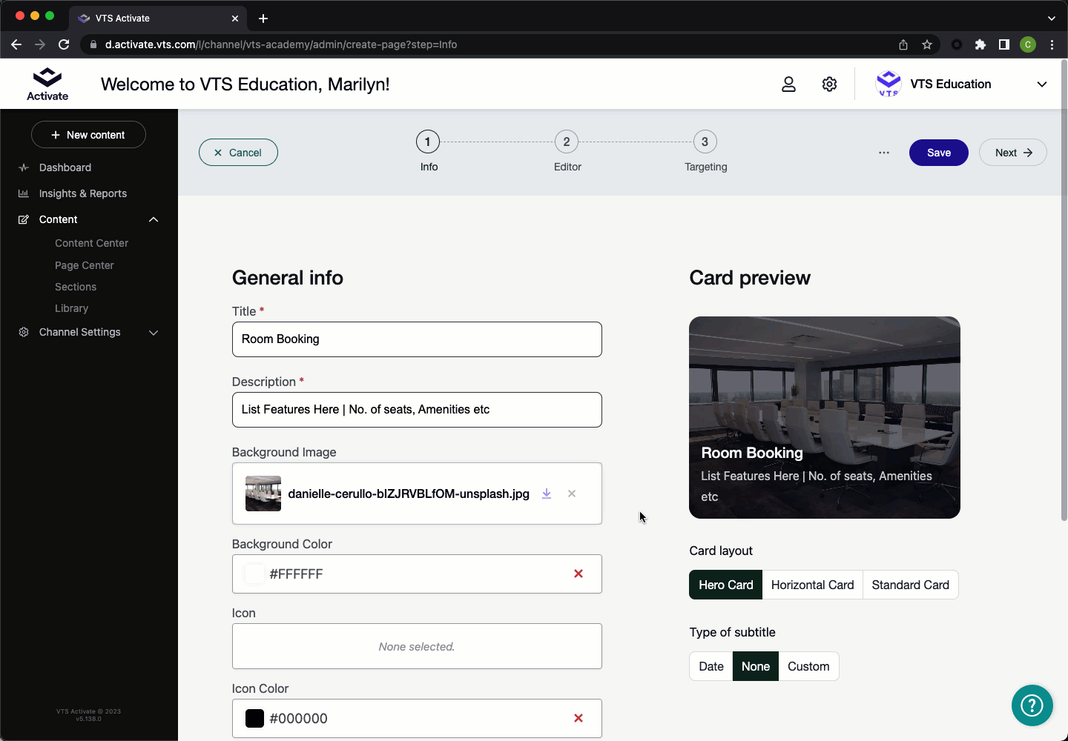This screenshot has height=741, width=1068.
Task: Set subtitle type to None
Action: 756,666
